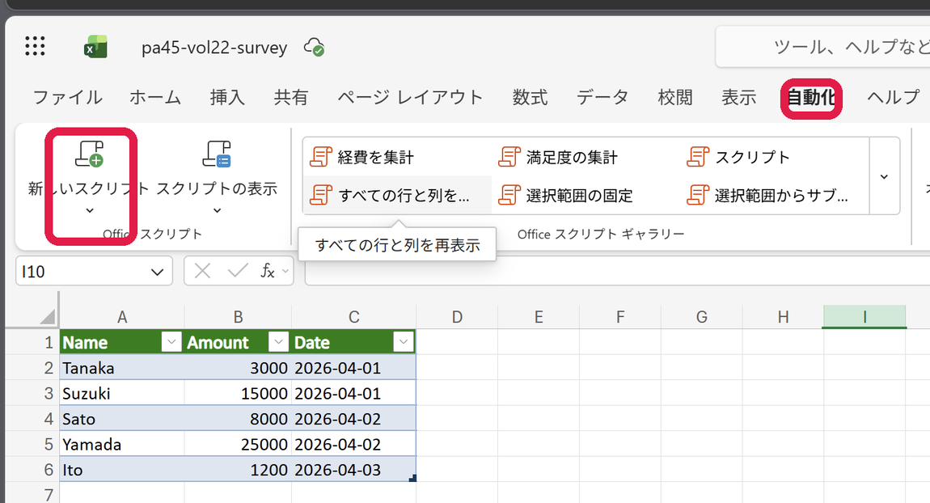Select all cells with the corner triangle

pyautogui.click(x=48, y=316)
